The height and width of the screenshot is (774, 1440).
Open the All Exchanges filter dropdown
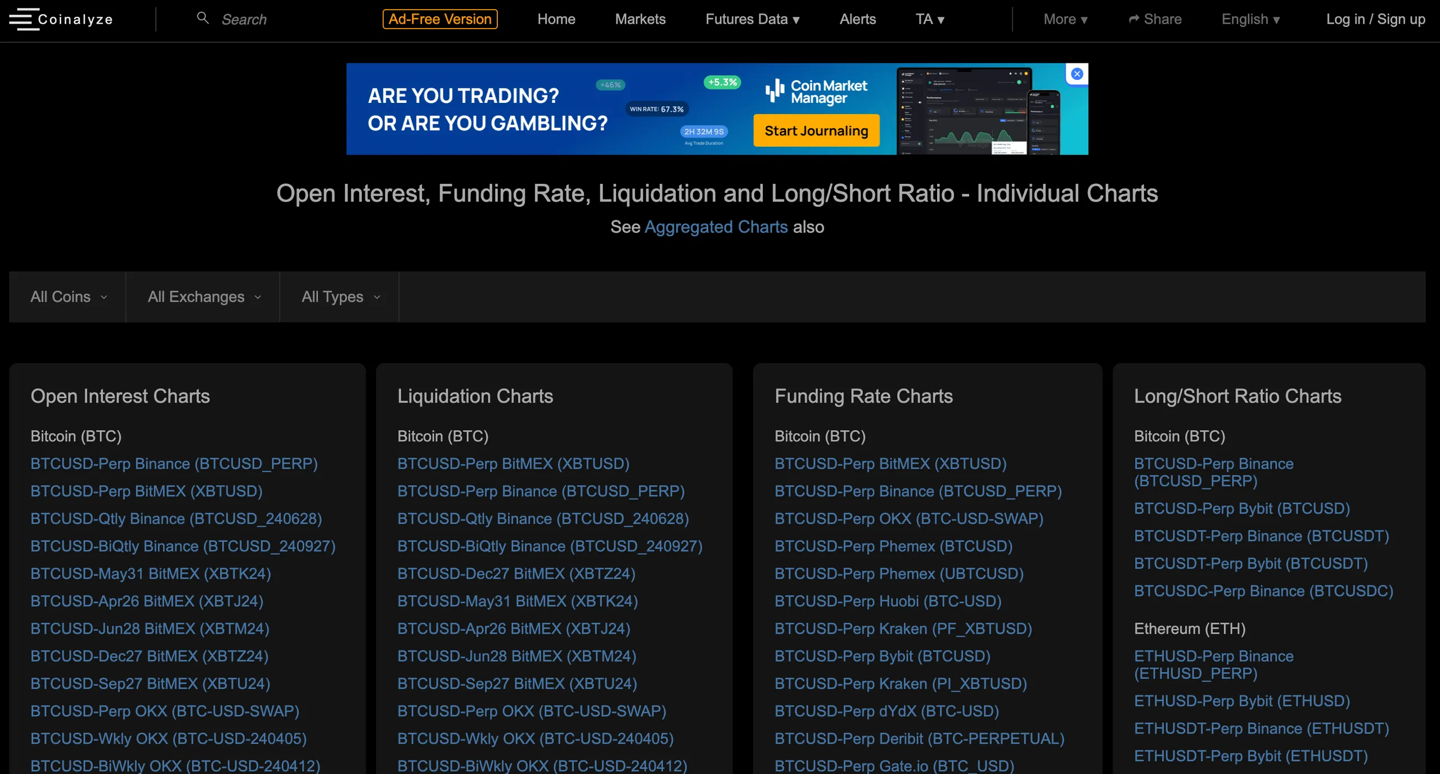coord(203,297)
